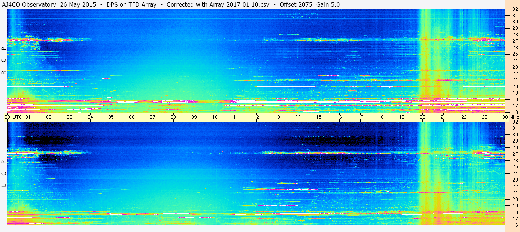Select the 03 hour marker on time axis
Image resolution: width=520 pixels, height=232 pixels.
pyautogui.click(x=70, y=117)
